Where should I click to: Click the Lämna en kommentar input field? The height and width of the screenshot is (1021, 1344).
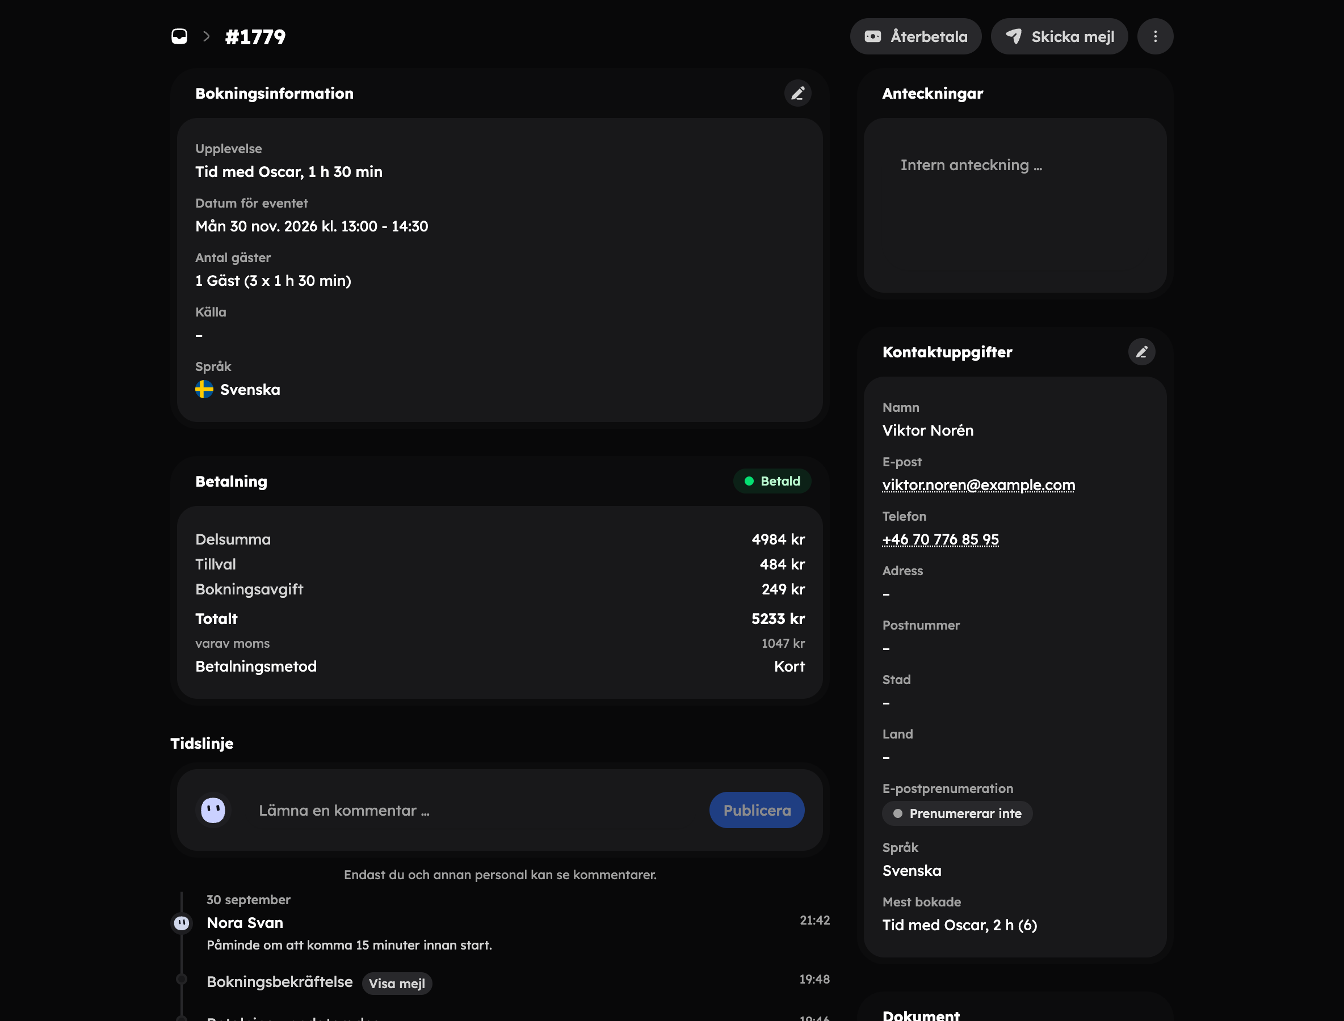[x=476, y=810]
